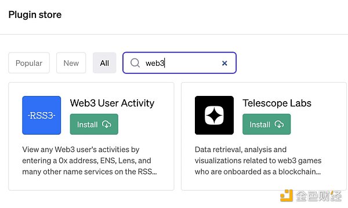Focus the web3 search field
Image resolution: width=348 pixels, height=208 pixels.
pyautogui.click(x=179, y=63)
